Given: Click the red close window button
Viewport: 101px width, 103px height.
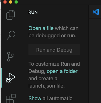Looking at the screenshot, I should [5, 2].
